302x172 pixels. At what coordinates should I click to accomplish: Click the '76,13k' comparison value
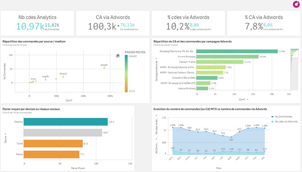[128, 25]
